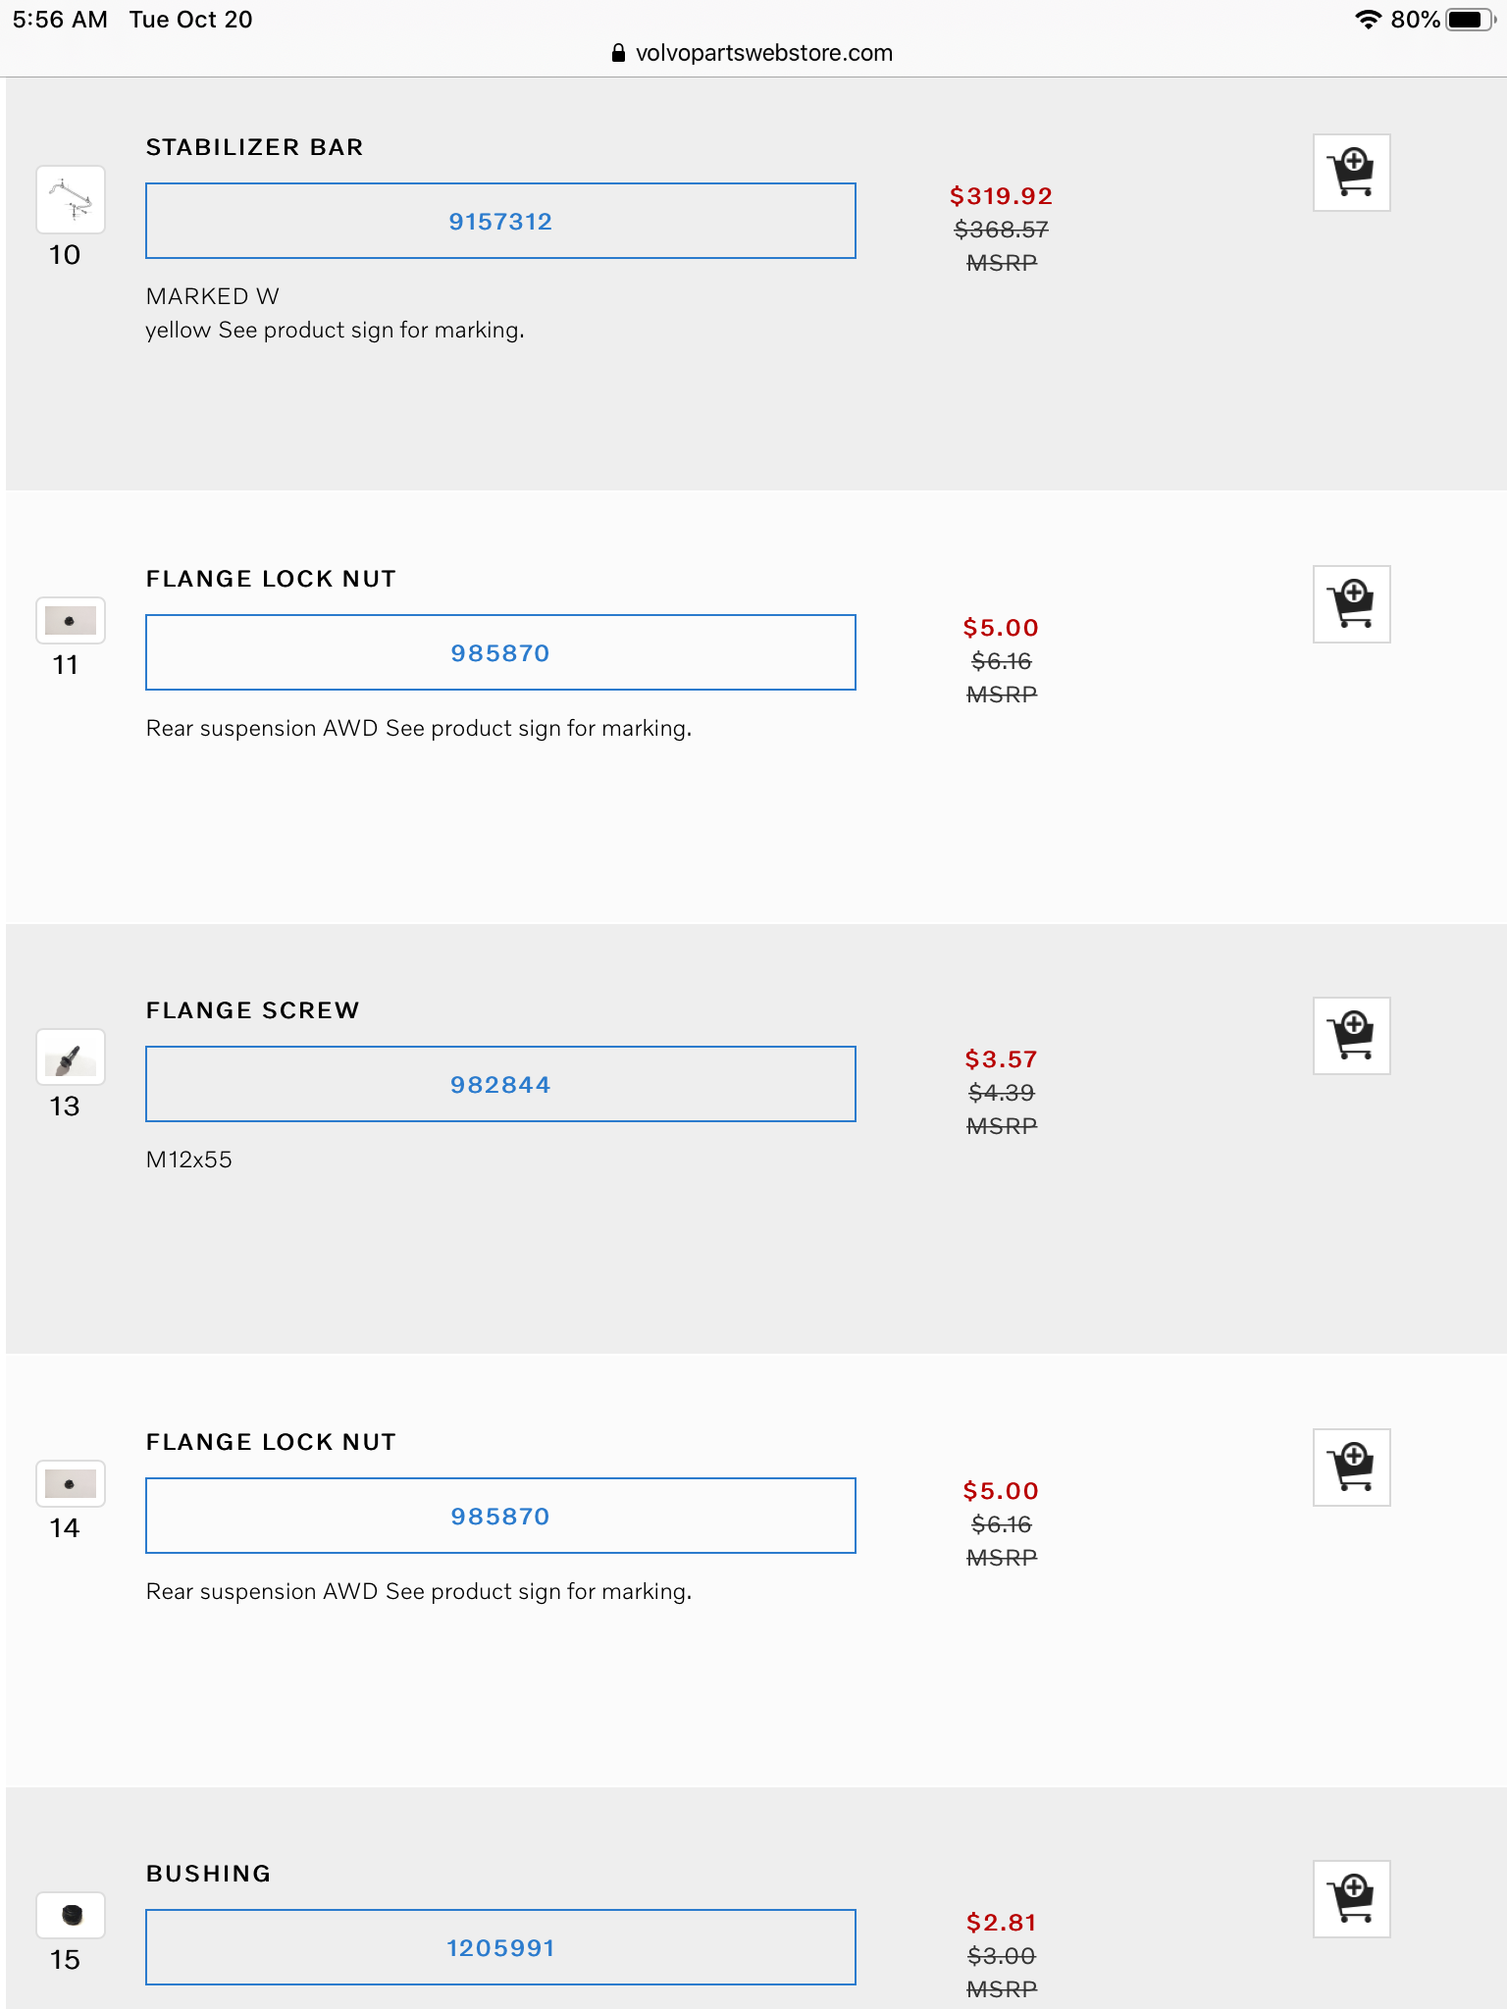The height and width of the screenshot is (2009, 1507).
Task: Add Flange Screw to cart
Action: tap(1351, 1036)
